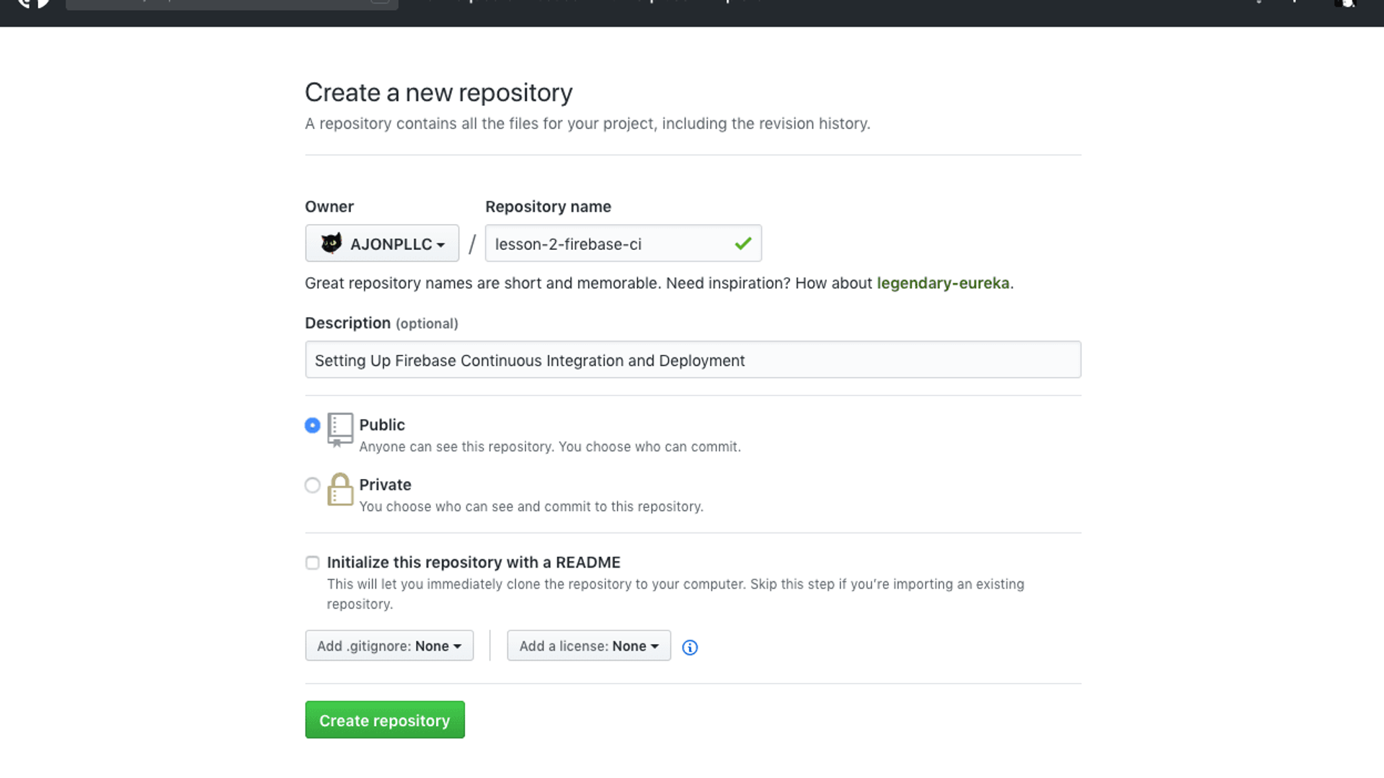Click the book icon next to Public
Viewport: 1384px width, 778px height.
[x=340, y=429]
